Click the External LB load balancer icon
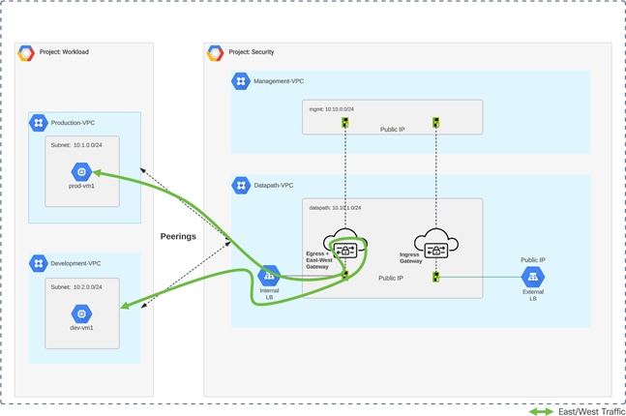 pos(532,277)
